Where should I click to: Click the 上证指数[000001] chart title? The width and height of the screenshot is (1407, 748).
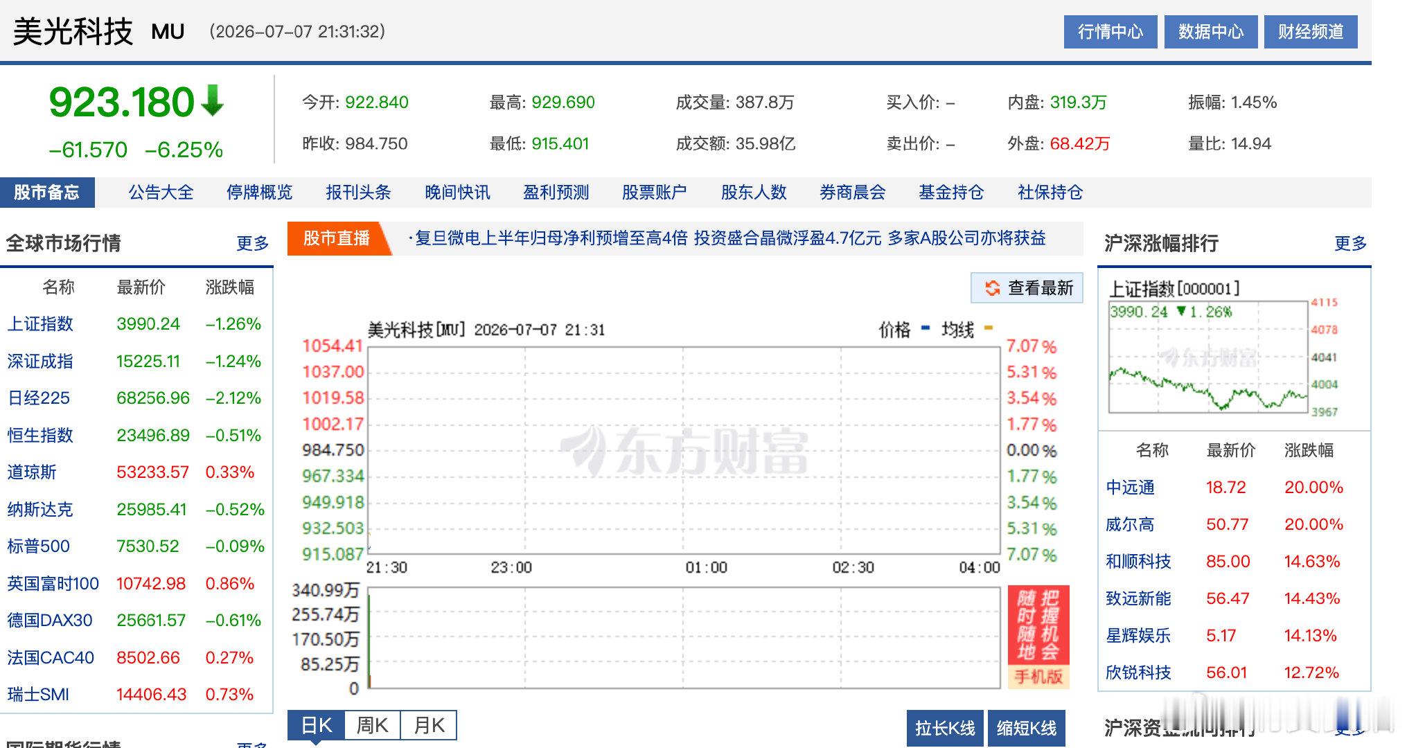(x=1175, y=288)
